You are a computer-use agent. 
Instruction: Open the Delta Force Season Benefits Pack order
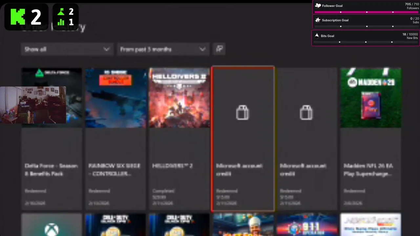52,139
